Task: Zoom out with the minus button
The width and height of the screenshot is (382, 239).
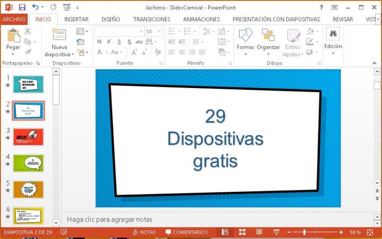Action: click(x=289, y=232)
